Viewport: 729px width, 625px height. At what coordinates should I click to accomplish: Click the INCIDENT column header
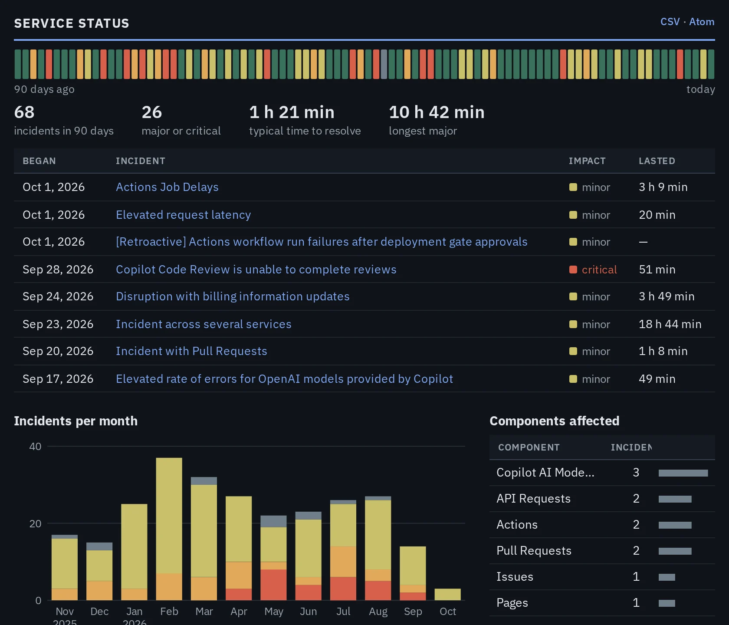point(141,161)
